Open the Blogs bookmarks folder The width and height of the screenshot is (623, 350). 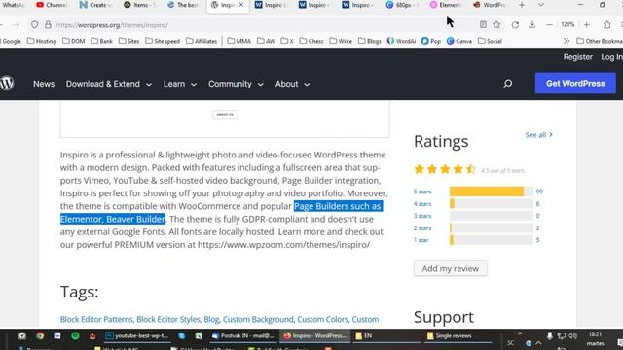[370, 41]
